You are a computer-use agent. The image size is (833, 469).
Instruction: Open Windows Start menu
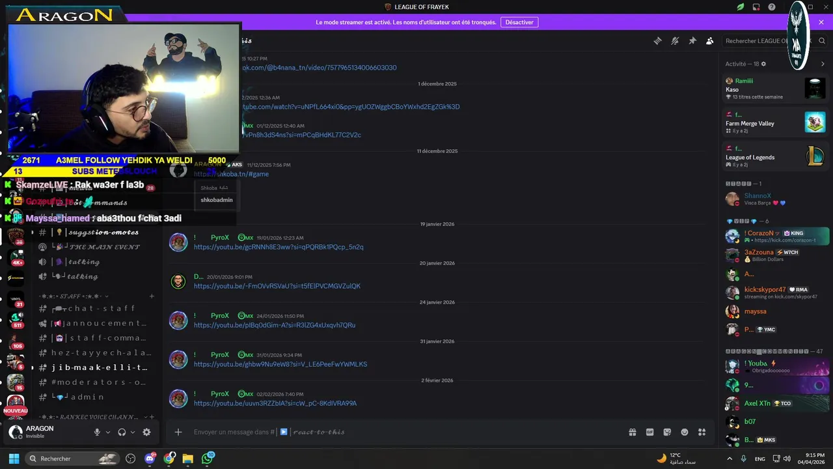pos(14,459)
